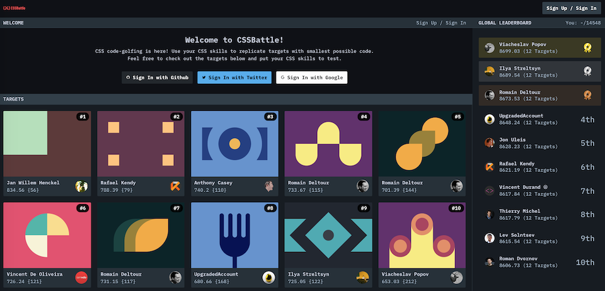Open Viacheslav Popov's leaderboard avatar
This screenshot has height=291, width=605.
490,48
